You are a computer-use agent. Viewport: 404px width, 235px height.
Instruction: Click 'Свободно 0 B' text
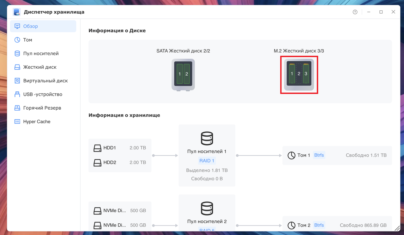pyautogui.click(x=207, y=179)
